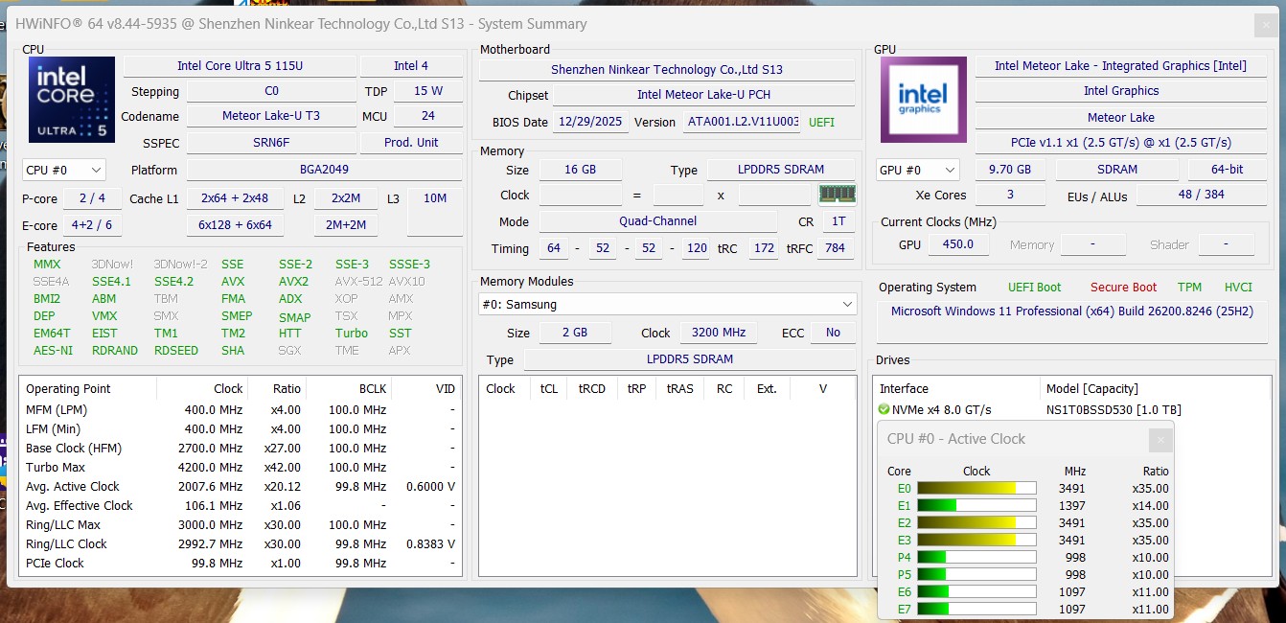This screenshot has height=623, width=1286.
Task: Click the P-core count '2 / 4'
Action: click(x=92, y=198)
